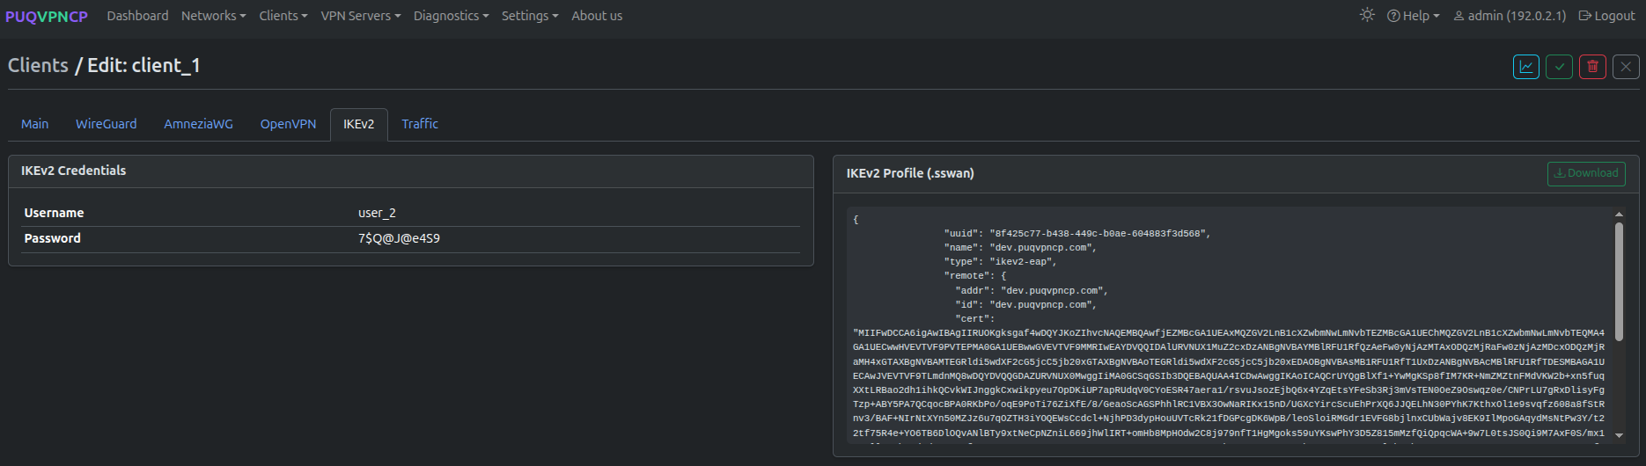This screenshot has width=1646, height=466.
Task: Click the profile scrollbar up arrow
Action: [1619, 215]
